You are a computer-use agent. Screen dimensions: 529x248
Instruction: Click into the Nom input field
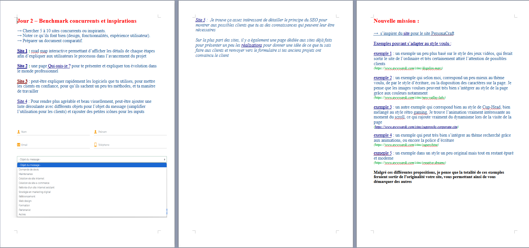coord(54,132)
